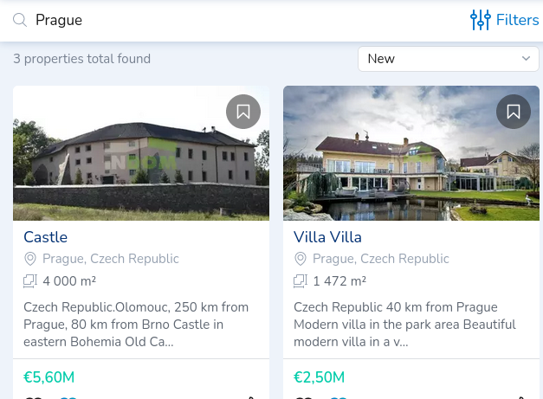Click the search magnifier icon
Image resolution: width=543 pixels, height=399 pixels.
[20, 20]
